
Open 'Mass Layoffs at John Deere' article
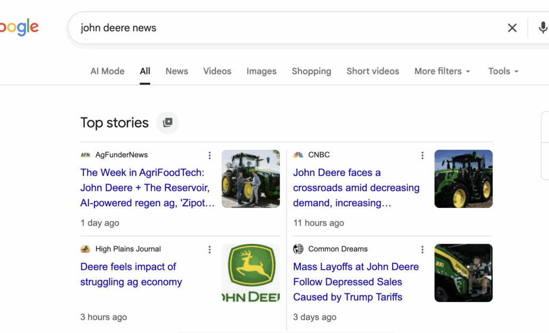(356, 282)
